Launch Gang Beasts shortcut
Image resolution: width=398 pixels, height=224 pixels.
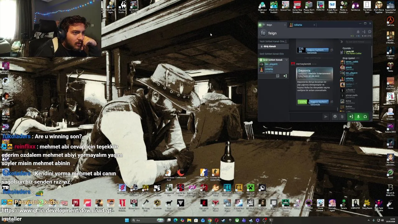pyautogui.click(x=367, y=205)
